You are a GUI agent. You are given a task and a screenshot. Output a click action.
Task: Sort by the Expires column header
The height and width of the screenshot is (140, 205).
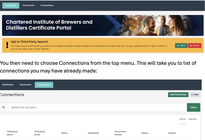(145, 133)
